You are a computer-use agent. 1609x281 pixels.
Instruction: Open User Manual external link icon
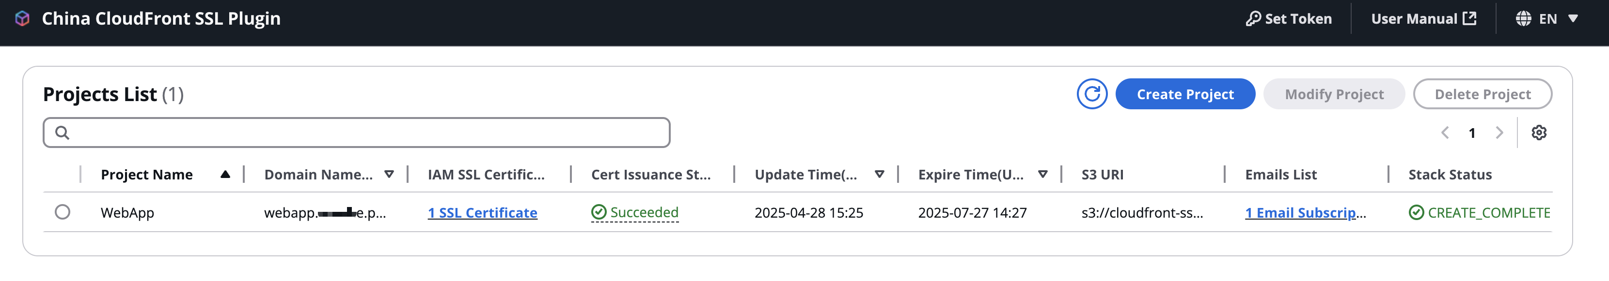point(1470,19)
